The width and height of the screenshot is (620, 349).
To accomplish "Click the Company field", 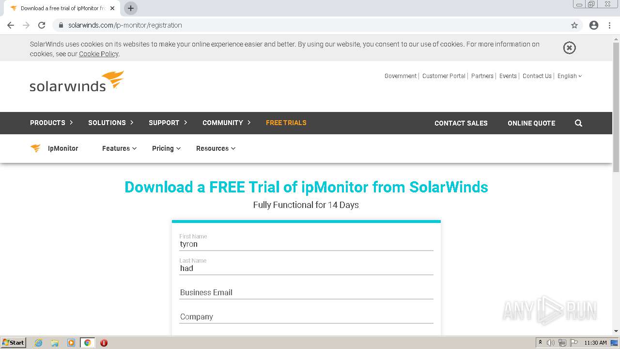I will 306,317.
